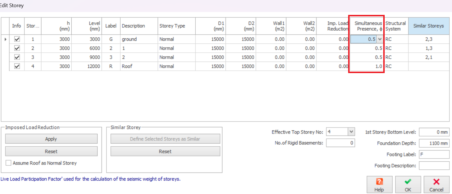Click the Simultaneous Presence column header
452x194 pixels.
(368, 26)
